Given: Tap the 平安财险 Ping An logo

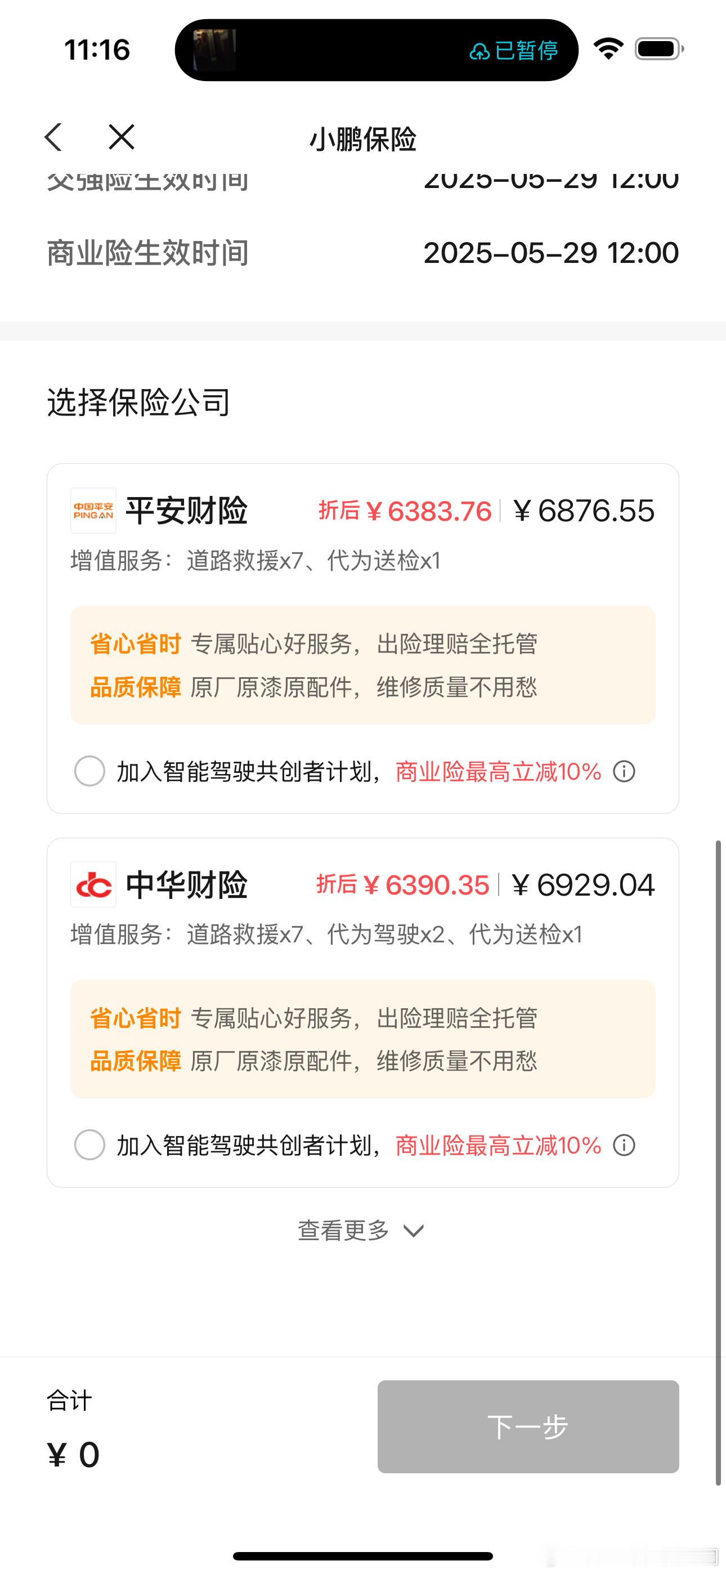Looking at the screenshot, I should click(x=93, y=510).
